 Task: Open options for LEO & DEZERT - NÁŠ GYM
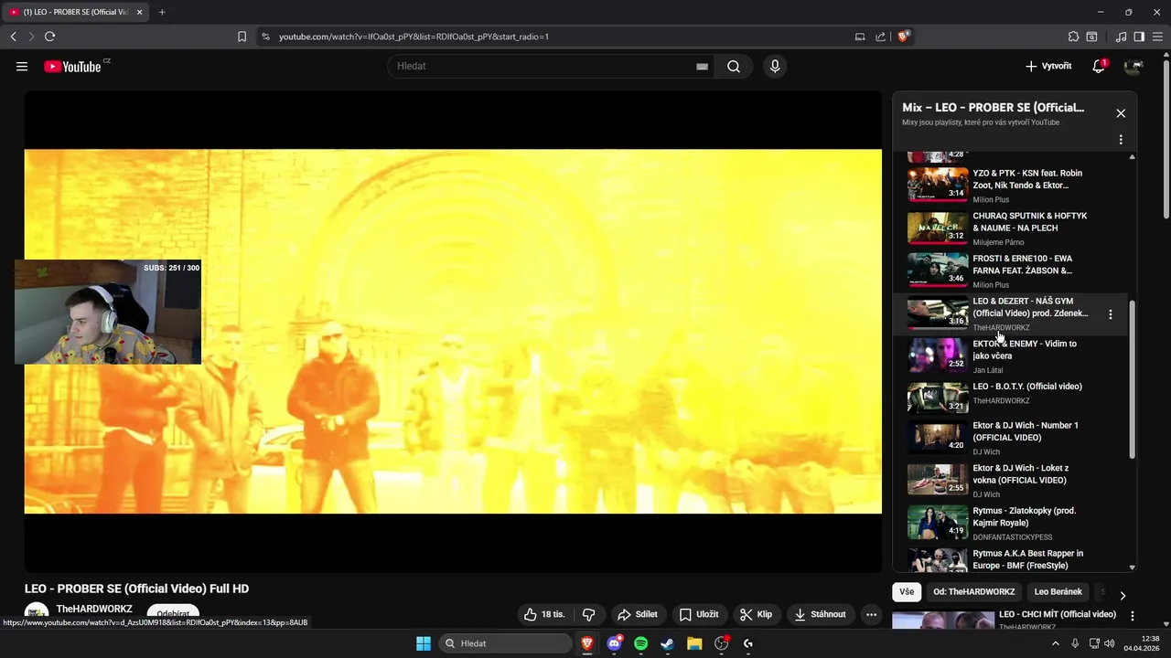coord(1111,314)
